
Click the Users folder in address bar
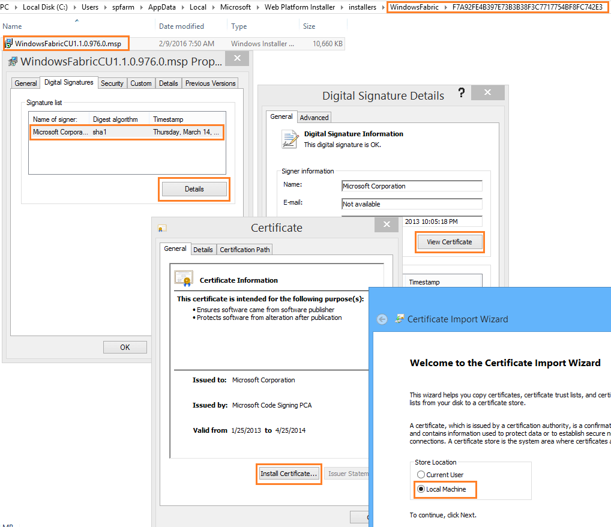click(90, 7)
